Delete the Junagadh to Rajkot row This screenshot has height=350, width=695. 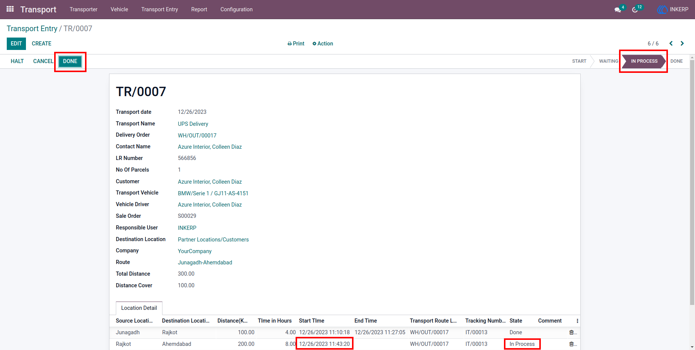571,332
